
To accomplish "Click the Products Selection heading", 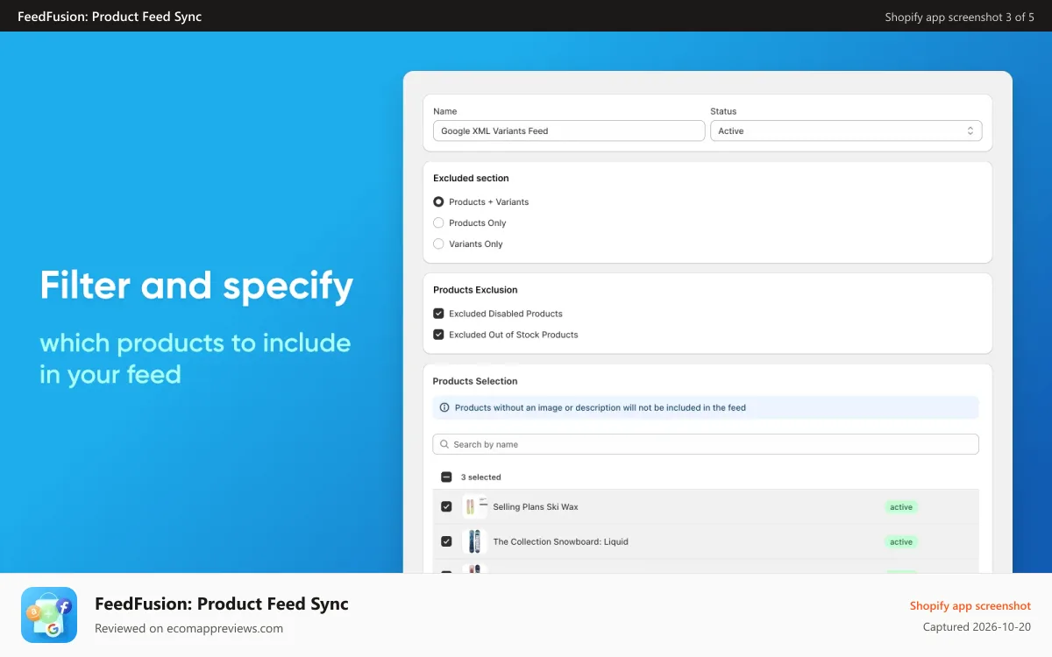I will [x=475, y=381].
